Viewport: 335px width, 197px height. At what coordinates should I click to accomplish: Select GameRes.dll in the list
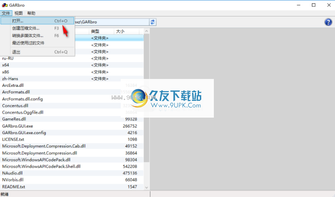(72, 119)
